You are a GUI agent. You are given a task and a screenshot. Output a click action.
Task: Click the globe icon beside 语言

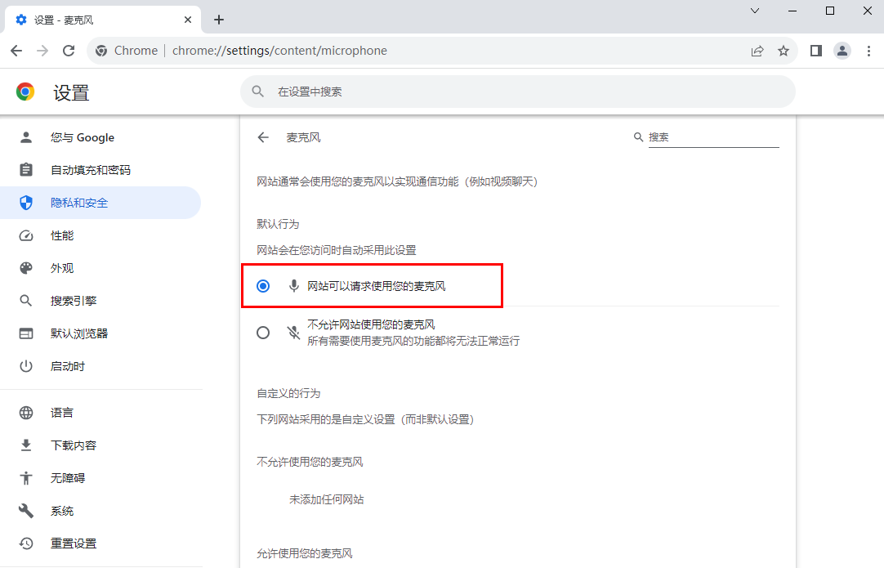[26, 413]
